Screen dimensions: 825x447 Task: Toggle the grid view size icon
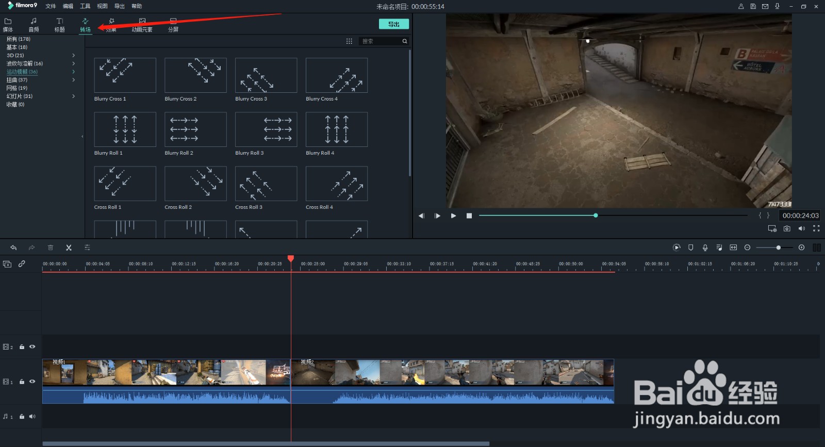click(349, 41)
